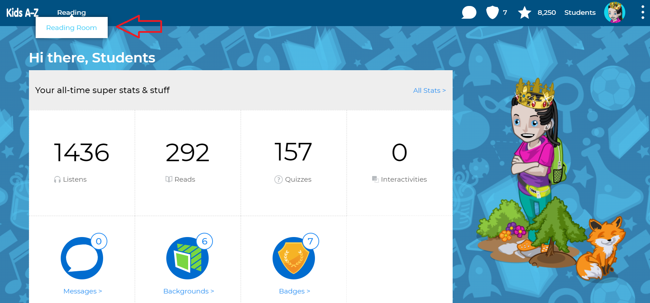Follow the Badges > link
650x303 pixels.
[x=294, y=291]
